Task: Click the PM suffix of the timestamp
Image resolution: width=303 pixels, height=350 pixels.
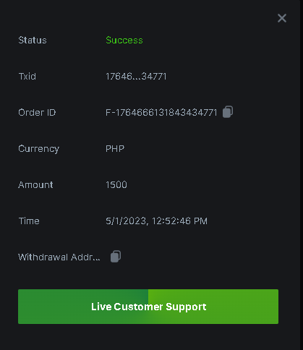Action: tap(200, 221)
